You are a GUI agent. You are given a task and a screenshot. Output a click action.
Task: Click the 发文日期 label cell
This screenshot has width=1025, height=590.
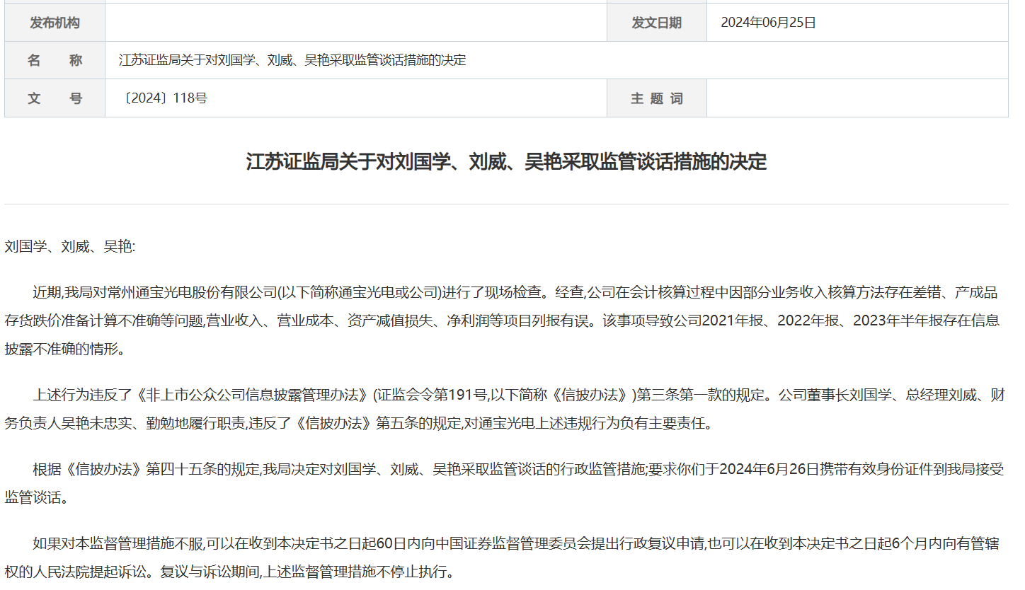[656, 23]
